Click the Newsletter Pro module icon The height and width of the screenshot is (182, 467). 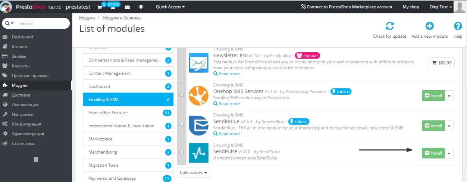(x=198, y=63)
